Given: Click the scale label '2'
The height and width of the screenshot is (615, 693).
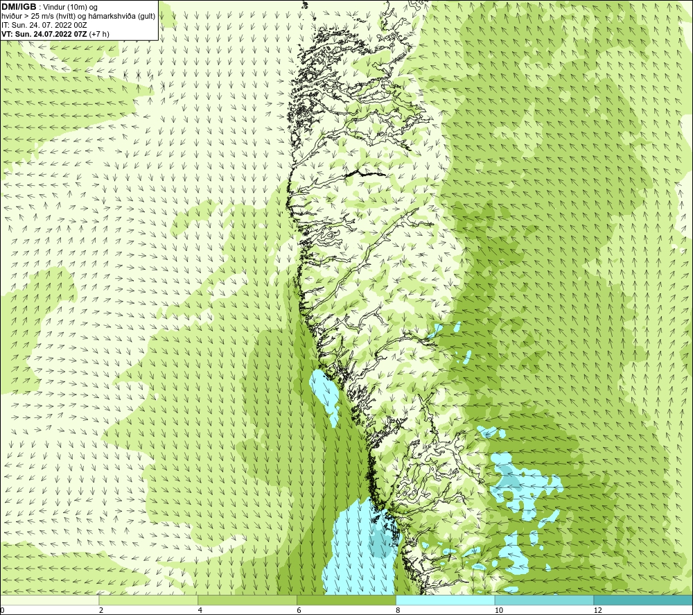Looking at the screenshot, I should [x=101, y=611].
